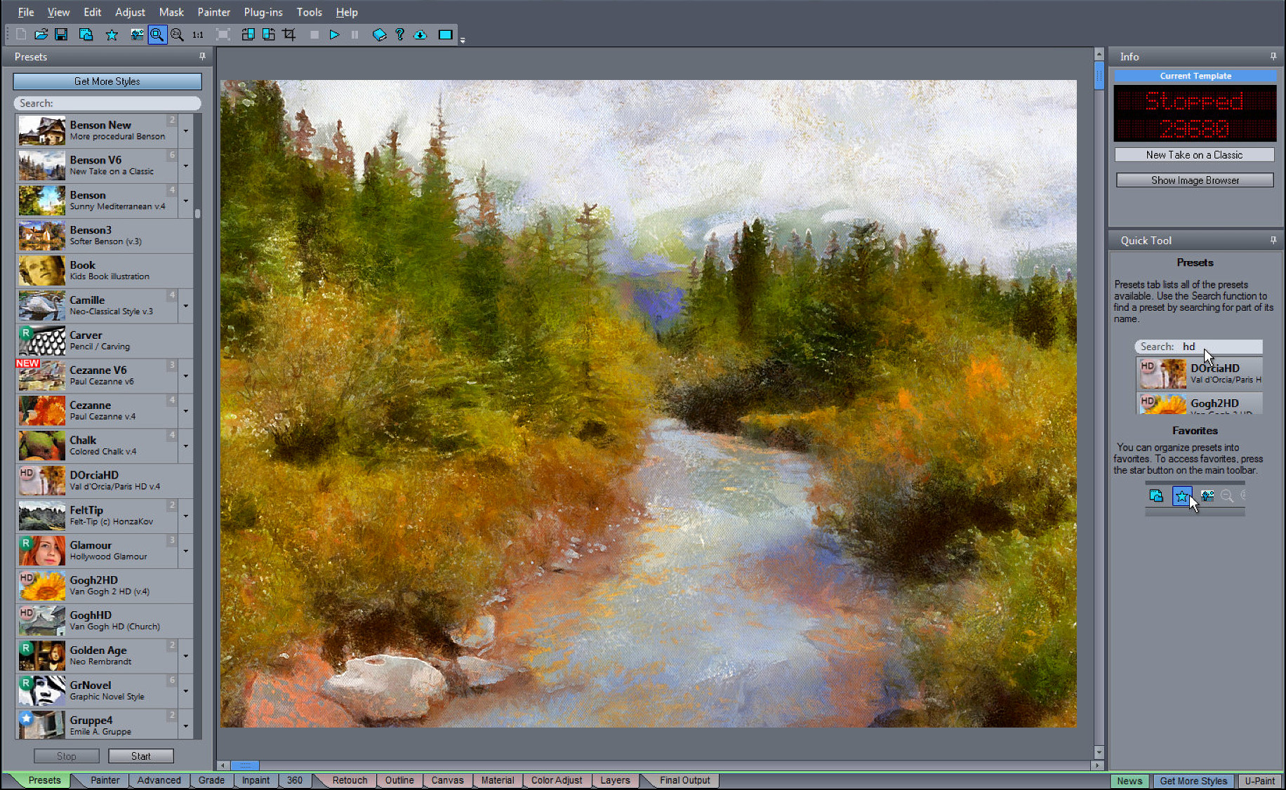
Task: Select the Book preset thumbnail
Action: pos(42,271)
